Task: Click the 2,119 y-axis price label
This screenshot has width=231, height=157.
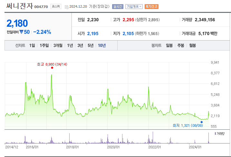Action: (215, 116)
